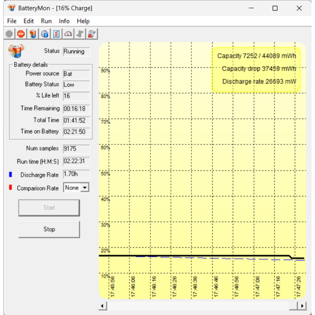Click the last toolbar icon with red X
Image resolution: width=315 pixels, height=315 pixels.
[x=92, y=34]
